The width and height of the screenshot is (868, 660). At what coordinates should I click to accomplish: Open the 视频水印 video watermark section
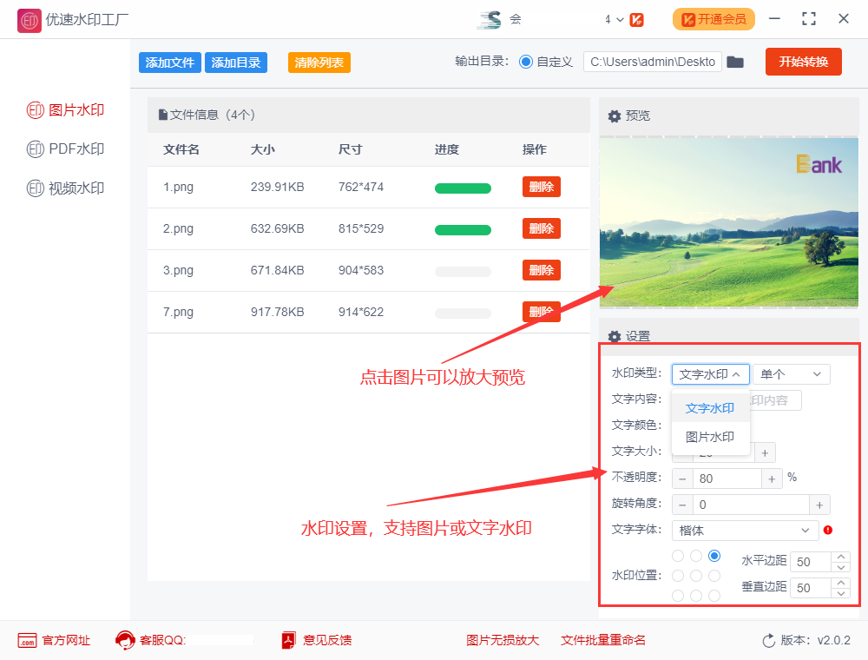(35, 188)
